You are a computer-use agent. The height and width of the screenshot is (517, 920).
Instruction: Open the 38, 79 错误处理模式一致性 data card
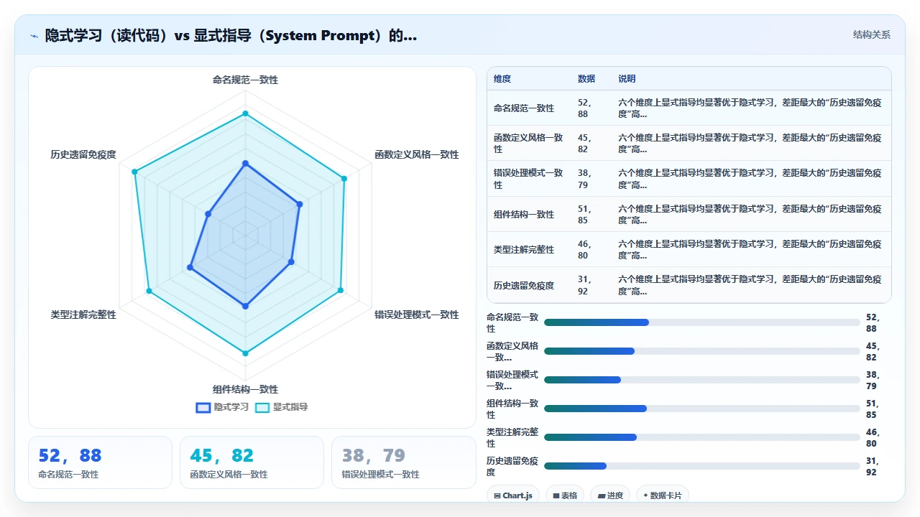coord(403,462)
